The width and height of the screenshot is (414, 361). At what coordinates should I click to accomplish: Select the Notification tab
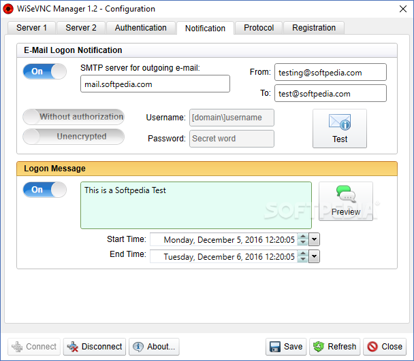[205, 29]
